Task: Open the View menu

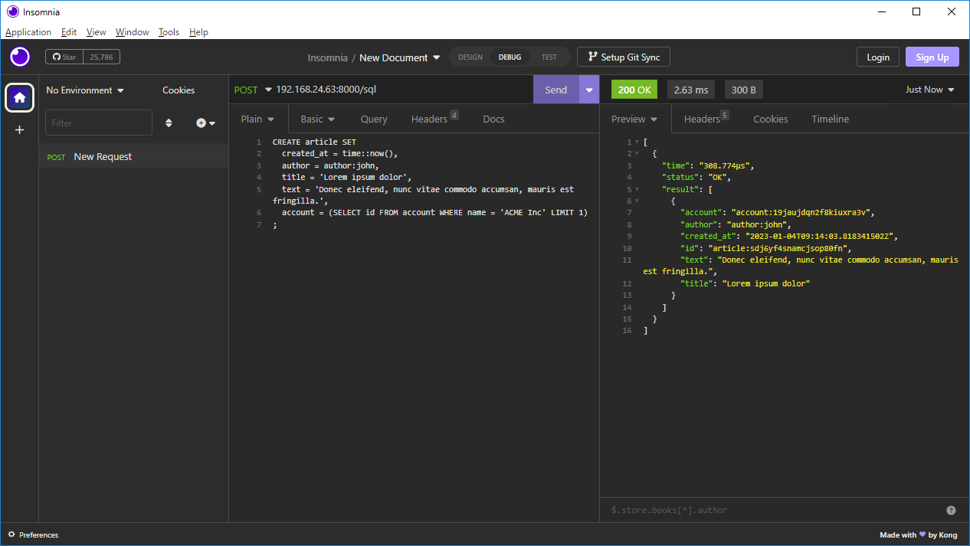Action: 97,32
